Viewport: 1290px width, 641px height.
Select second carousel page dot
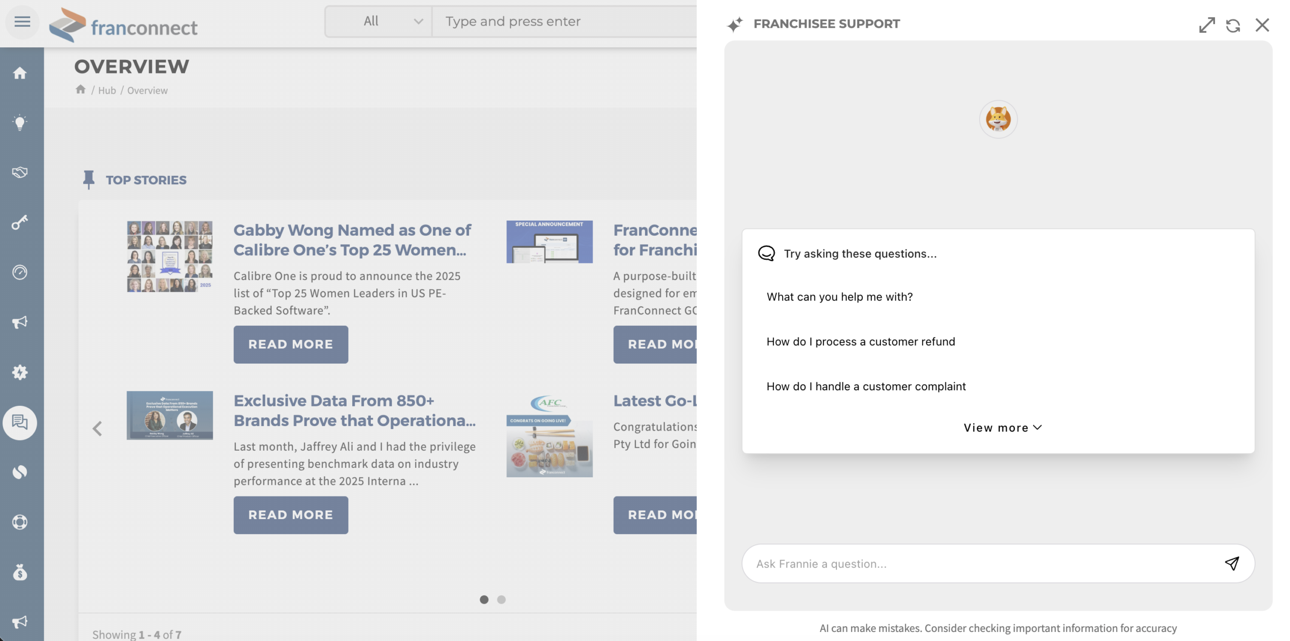click(x=501, y=599)
